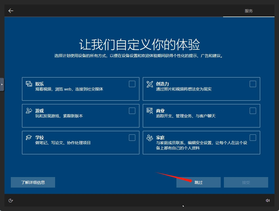Enable the 娱乐 entertainment checkbox

point(132,84)
